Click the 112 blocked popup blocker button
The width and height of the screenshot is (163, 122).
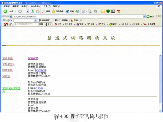(x=61, y=20)
